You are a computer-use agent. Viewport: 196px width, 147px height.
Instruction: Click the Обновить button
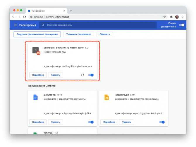pyautogui.click(x=105, y=34)
